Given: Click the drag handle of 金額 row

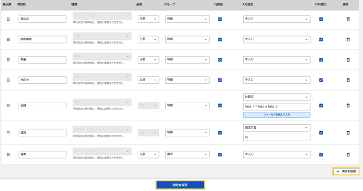Looking at the screenshot, I should [8, 106].
